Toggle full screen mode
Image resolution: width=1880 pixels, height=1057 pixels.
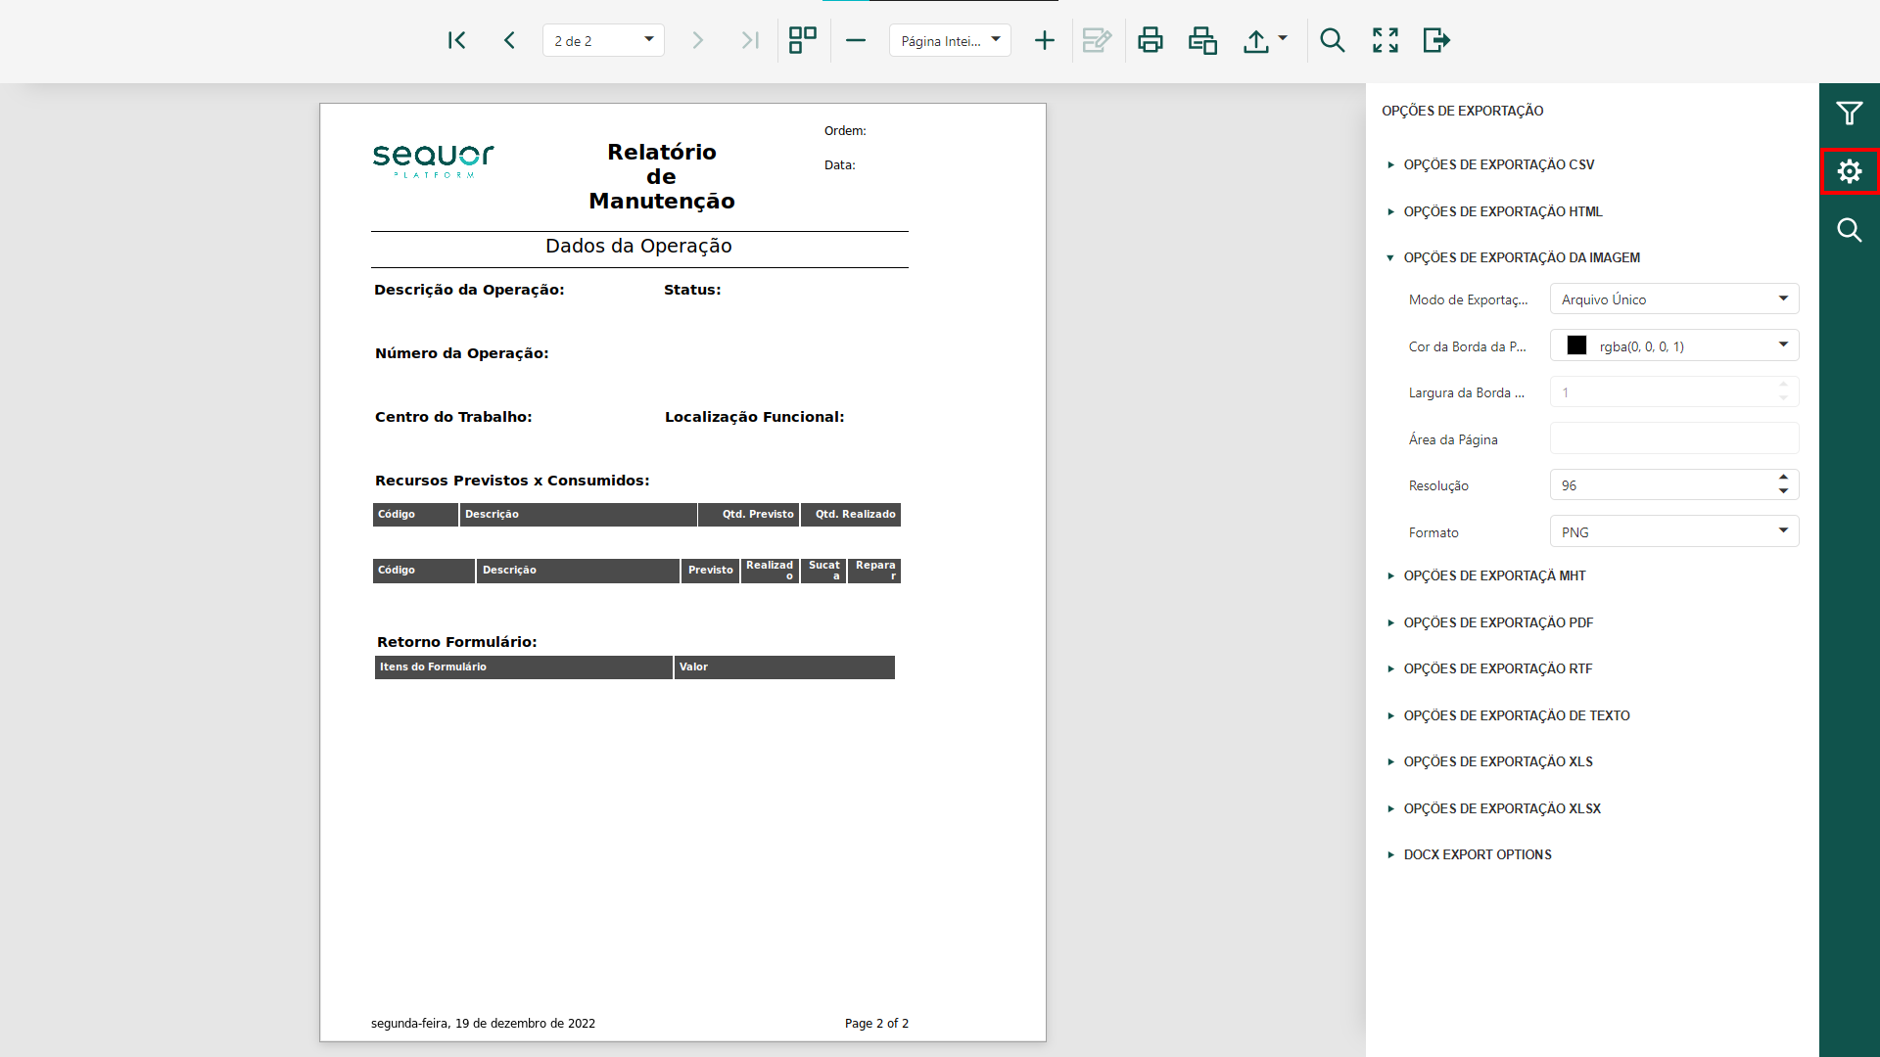pyautogui.click(x=1386, y=40)
